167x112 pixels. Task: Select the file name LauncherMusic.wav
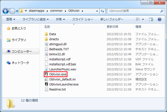pos(63,69)
